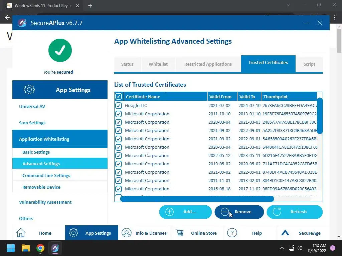Click the green secured checkmark status icon

(x=60, y=50)
